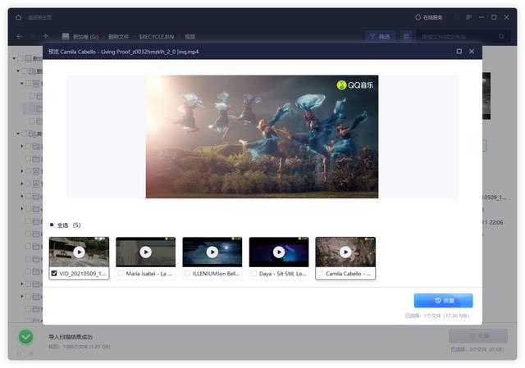Close the preview dialog
Screen dimensions: 525x368
coord(472,51)
